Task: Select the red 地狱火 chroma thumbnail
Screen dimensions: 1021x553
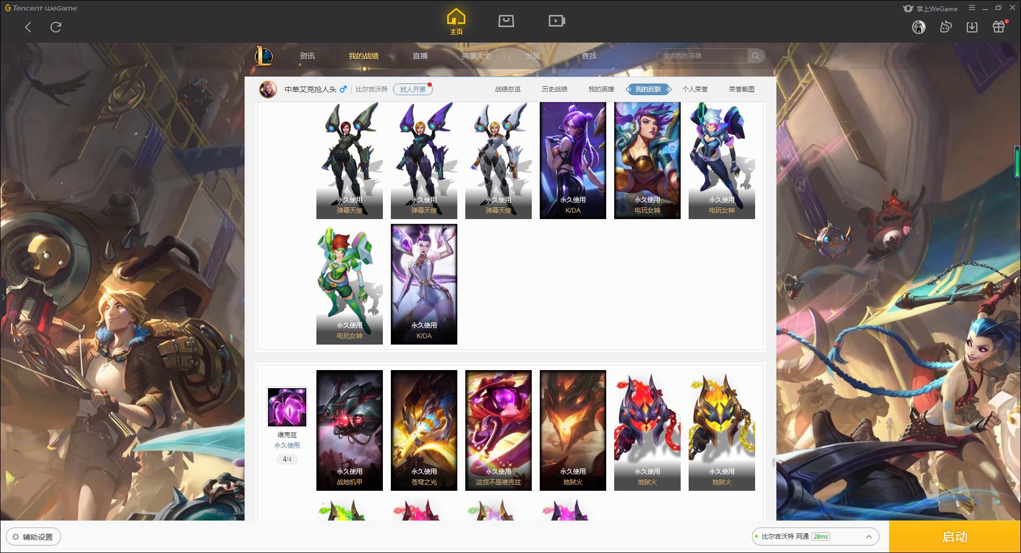Action: coord(647,430)
